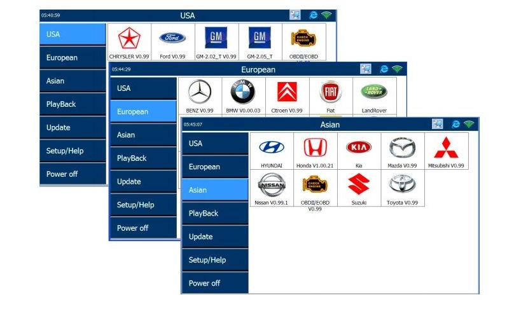Screen dimensions: 507x316
Task: Click Internet Explorer icon in European window header
Action: [384, 69]
